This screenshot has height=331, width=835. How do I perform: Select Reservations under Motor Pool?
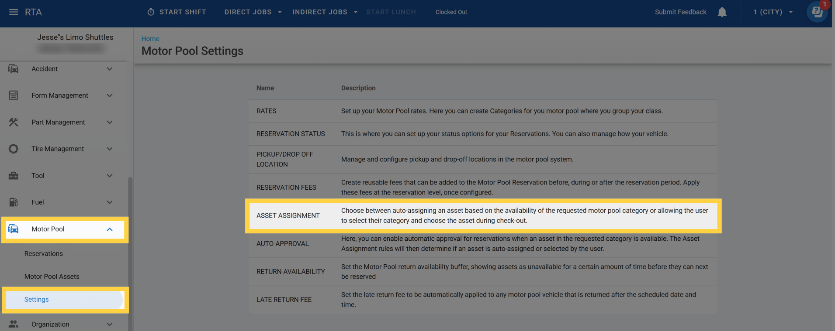[44, 254]
